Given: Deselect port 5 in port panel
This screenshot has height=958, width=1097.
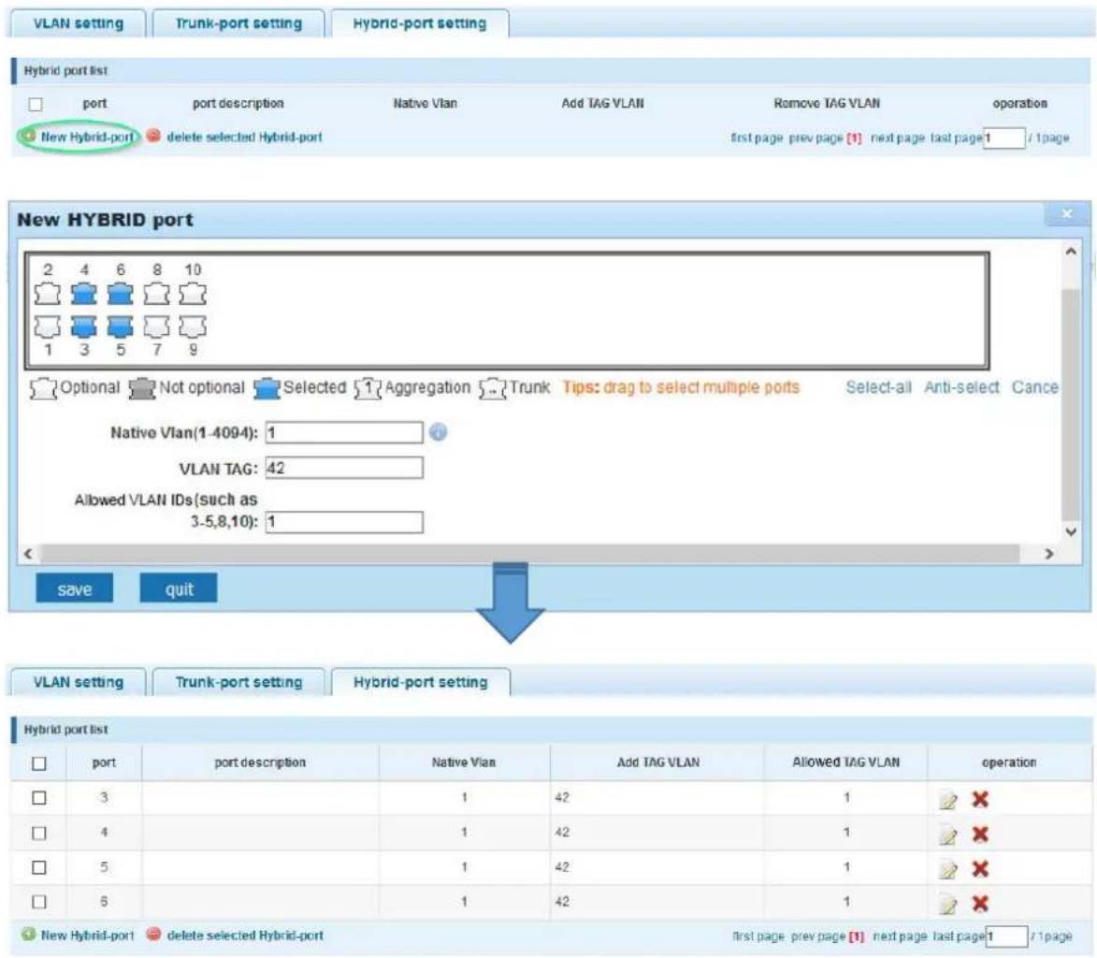Looking at the screenshot, I should [121, 327].
